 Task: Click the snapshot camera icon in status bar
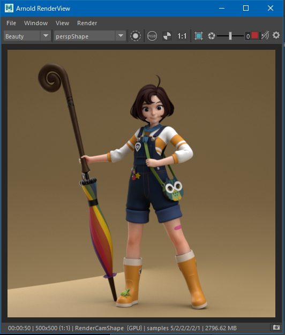(x=276, y=328)
